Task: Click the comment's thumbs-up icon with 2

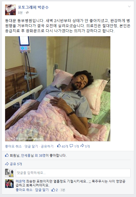Action: pos(53,190)
